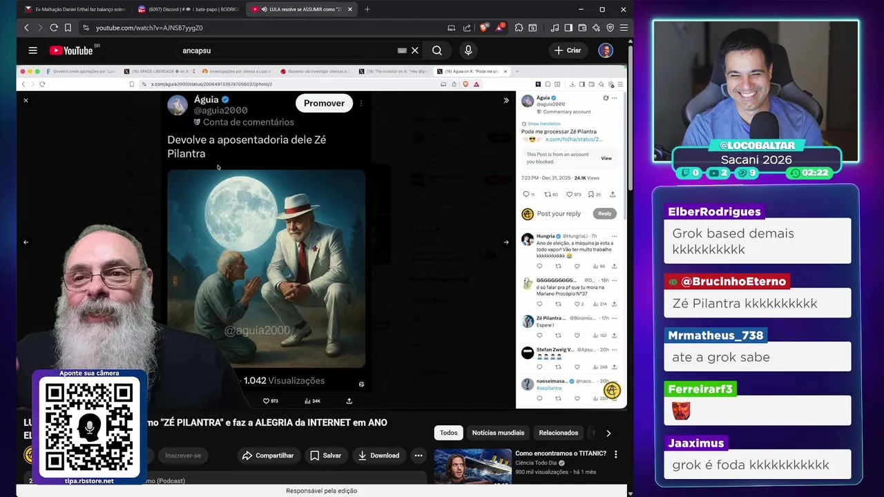Open the browser extensions puzzle icon
This screenshot has height=497, width=884.
tap(519, 28)
